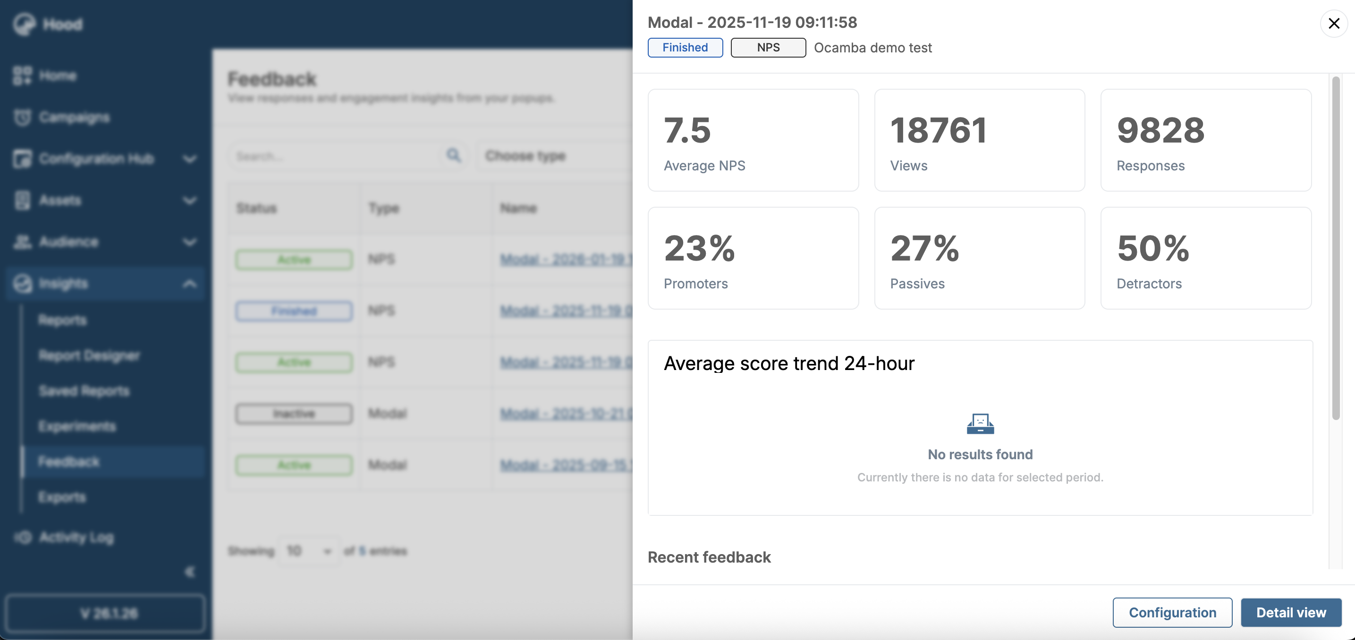Click the Configuration button
The image size is (1355, 640).
click(x=1172, y=613)
